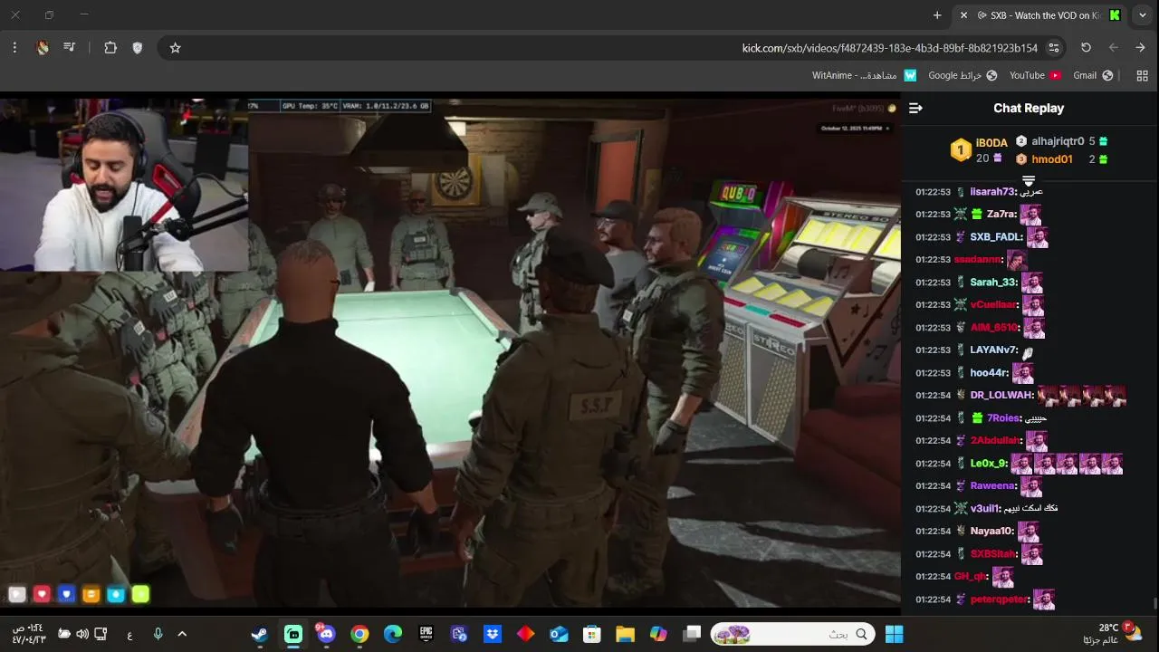Click the Chat Replay heading
Viewport: 1159px width, 652px height.
click(1029, 108)
